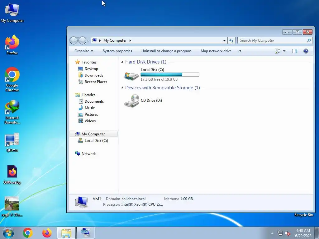Click Uninstall or change a program
Image resolution: width=319 pixels, height=239 pixels.
166,51
